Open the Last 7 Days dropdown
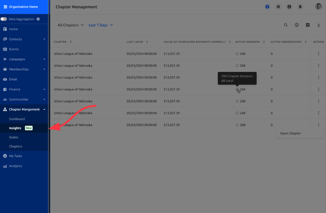This screenshot has height=213, width=326. pyautogui.click(x=101, y=25)
